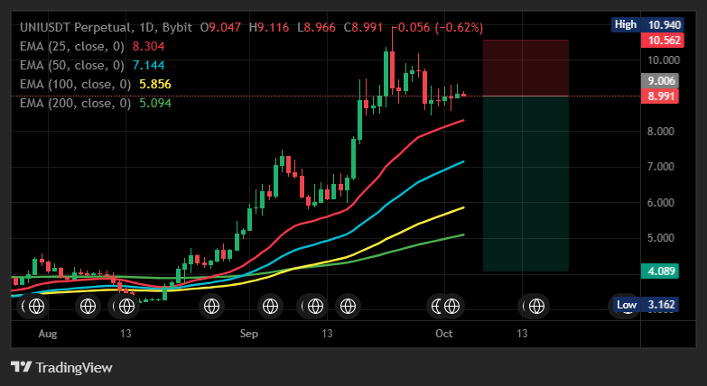Click the Oct label on the time axis
The image size is (707, 386).
[444, 334]
